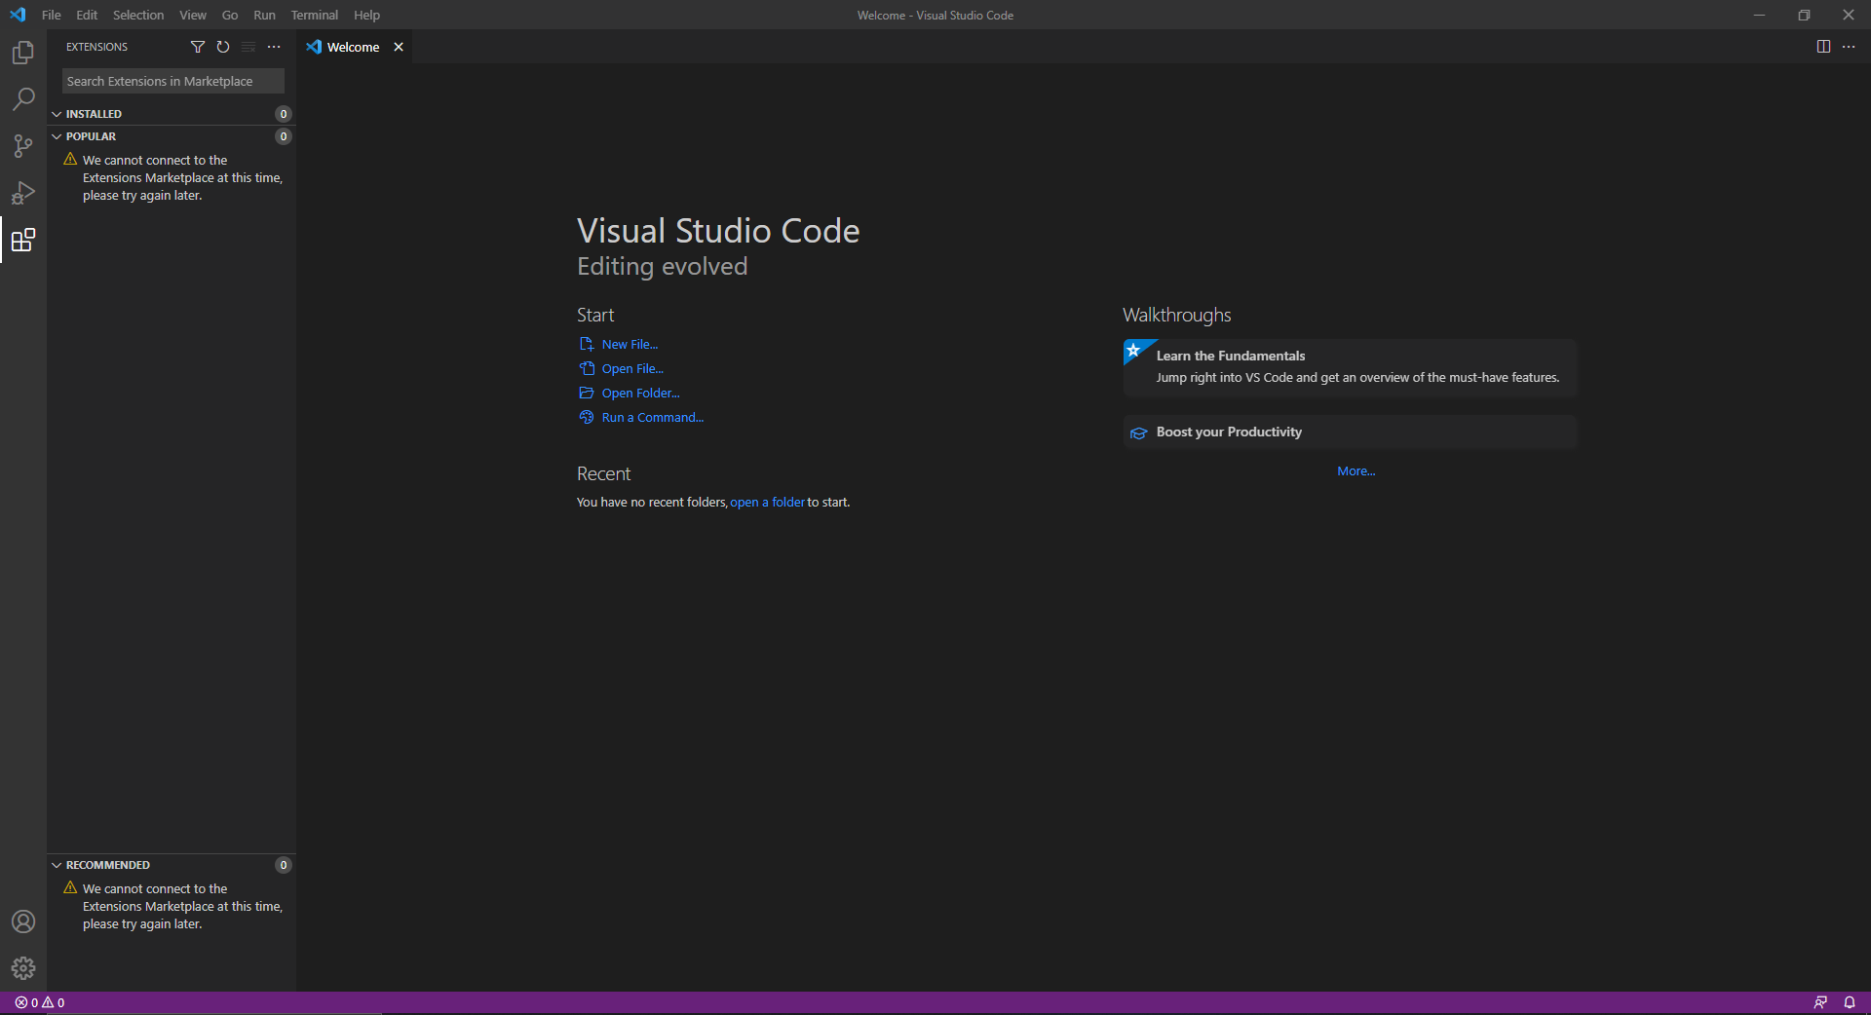Open the Run menu

coord(264,15)
